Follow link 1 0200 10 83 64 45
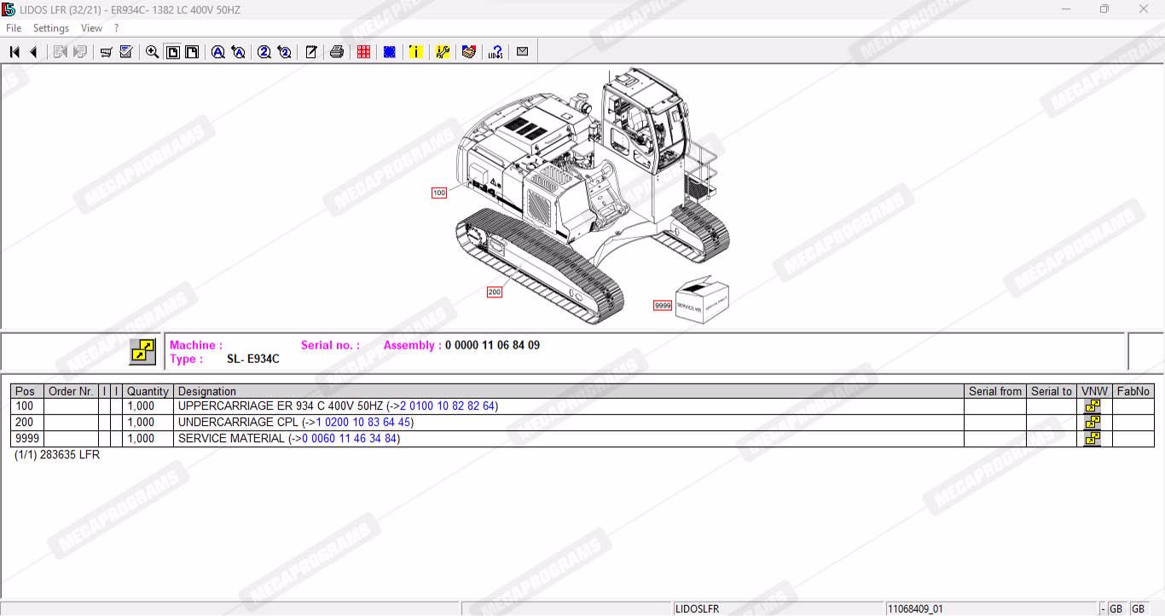The width and height of the screenshot is (1165, 616). pyautogui.click(x=363, y=423)
